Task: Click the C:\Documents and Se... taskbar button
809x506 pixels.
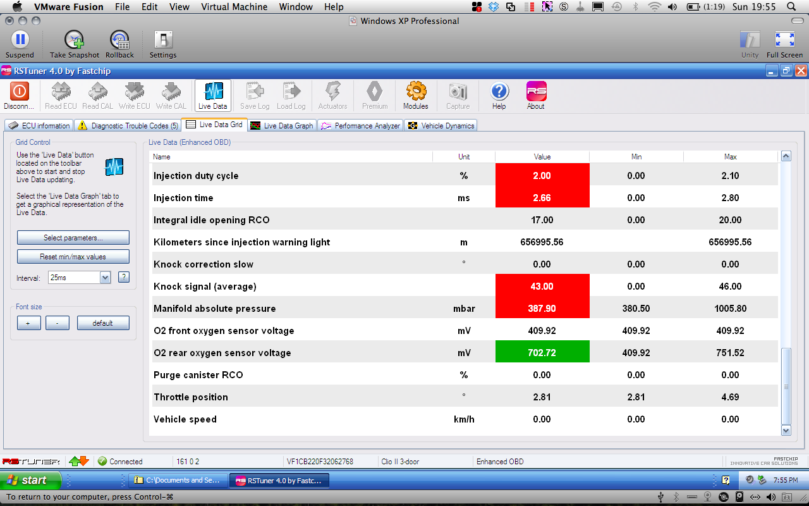Action: coord(178,480)
